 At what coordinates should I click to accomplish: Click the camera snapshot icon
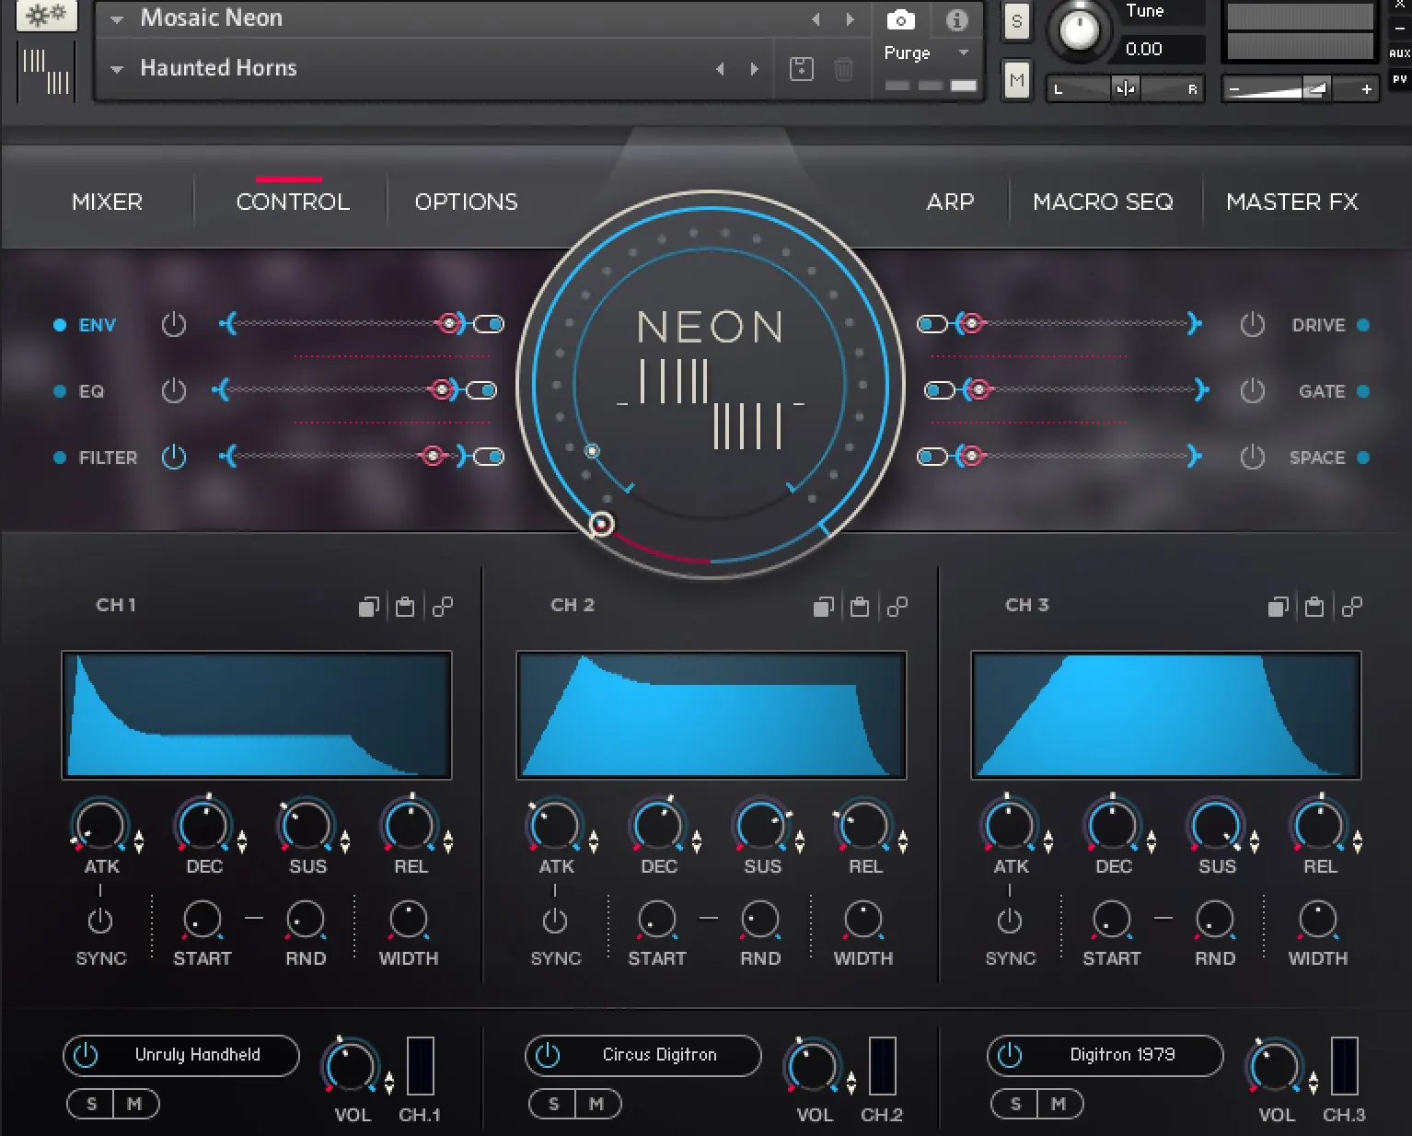900,19
